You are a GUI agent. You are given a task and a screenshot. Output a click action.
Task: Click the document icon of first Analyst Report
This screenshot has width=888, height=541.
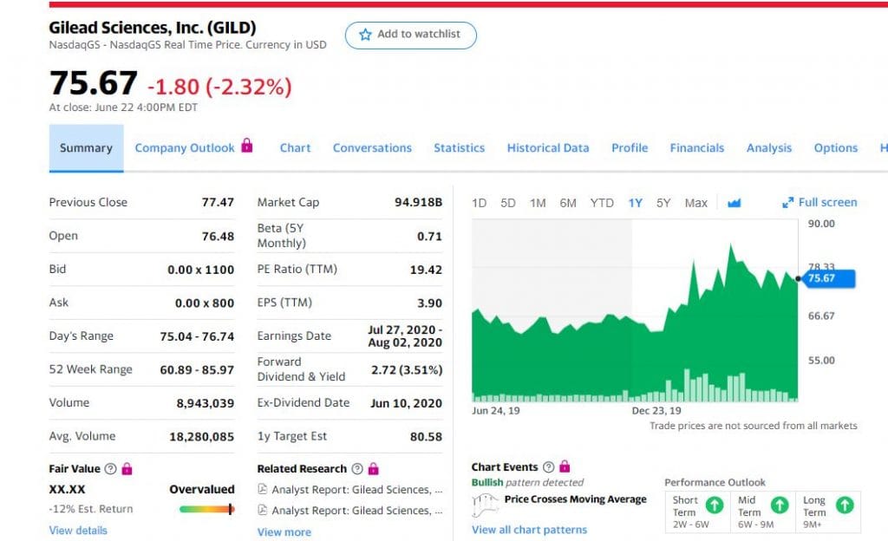(262, 489)
